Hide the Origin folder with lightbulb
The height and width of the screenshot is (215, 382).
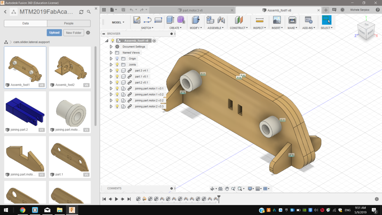tap(117, 59)
